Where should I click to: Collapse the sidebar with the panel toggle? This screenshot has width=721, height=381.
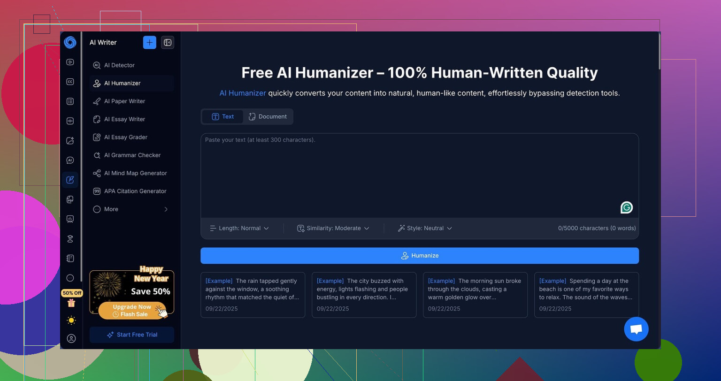(168, 42)
